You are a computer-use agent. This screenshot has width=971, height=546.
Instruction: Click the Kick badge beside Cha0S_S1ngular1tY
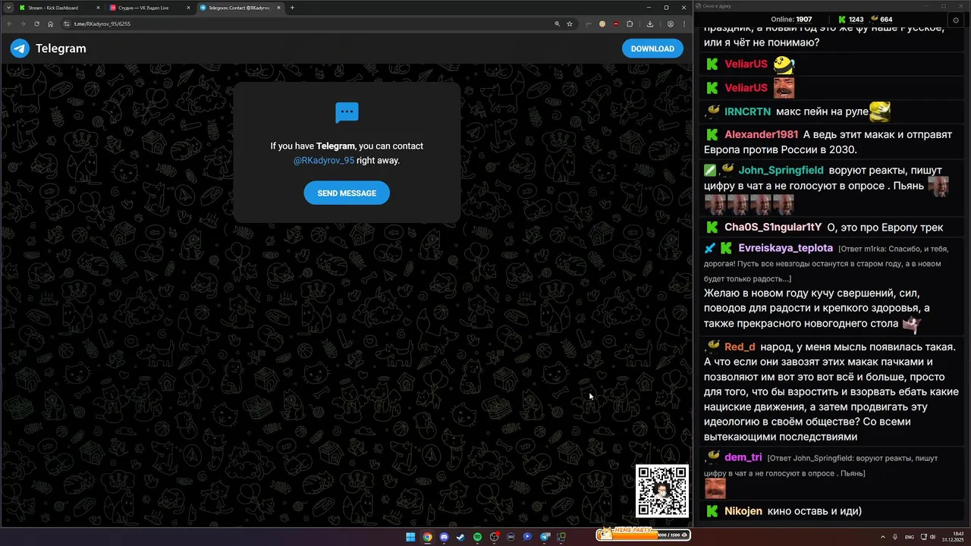[712, 227]
